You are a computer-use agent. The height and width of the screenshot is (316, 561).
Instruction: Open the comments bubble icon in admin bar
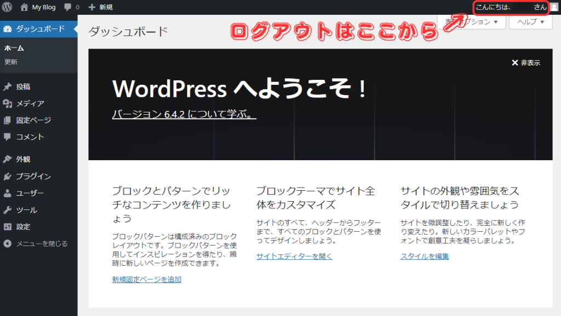(x=67, y=7)
